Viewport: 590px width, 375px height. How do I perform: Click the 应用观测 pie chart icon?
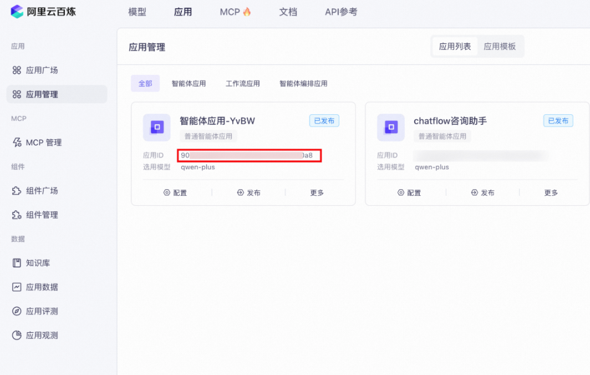tap(17, 336)
